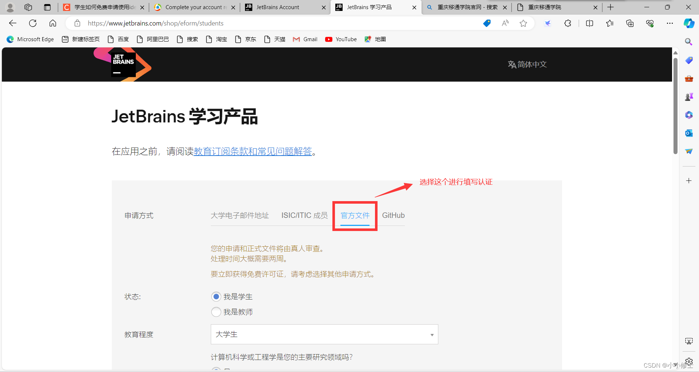
Task: Open the browser home page icon
Action: coord(53,23)
